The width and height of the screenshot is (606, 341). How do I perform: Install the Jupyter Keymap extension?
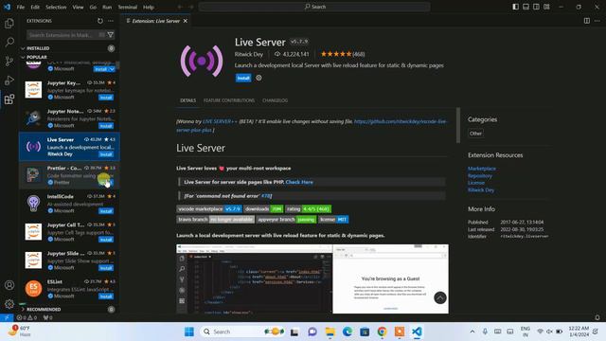106,98
